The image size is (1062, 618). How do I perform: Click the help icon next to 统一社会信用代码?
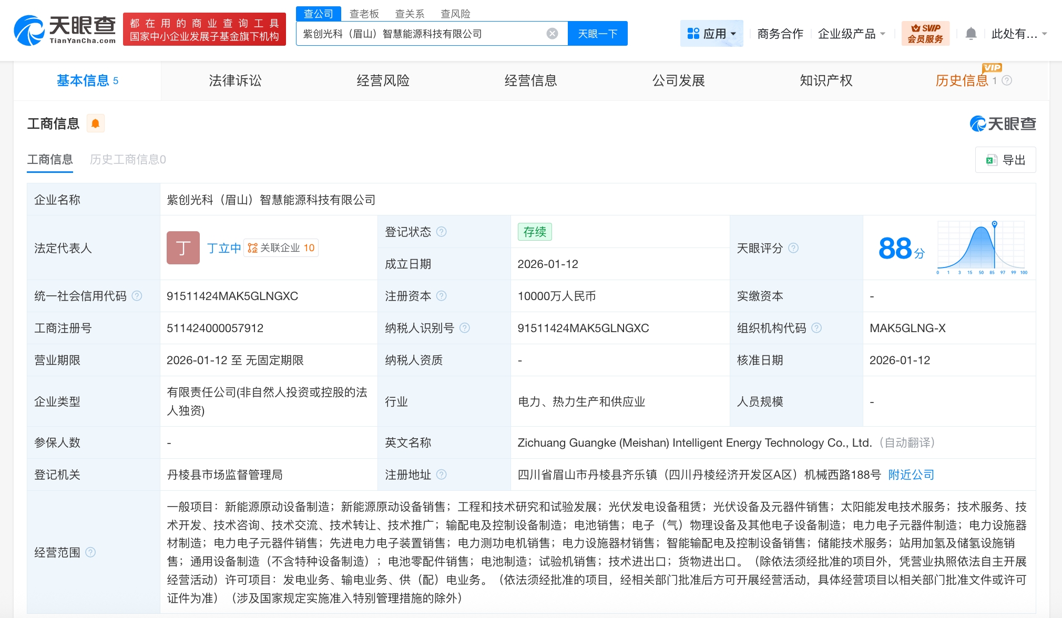(x=137, y=296)
